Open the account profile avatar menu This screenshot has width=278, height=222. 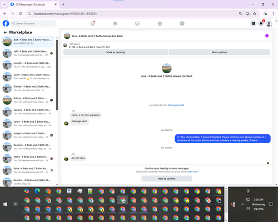click(269, 23)
